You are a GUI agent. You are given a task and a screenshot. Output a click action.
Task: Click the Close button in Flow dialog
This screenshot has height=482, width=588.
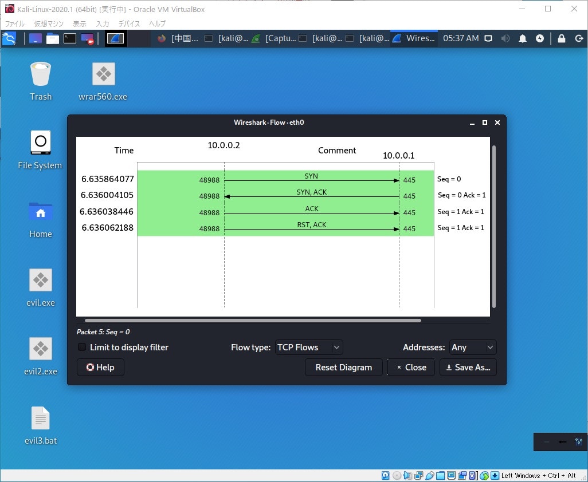[x=411, y=367]
